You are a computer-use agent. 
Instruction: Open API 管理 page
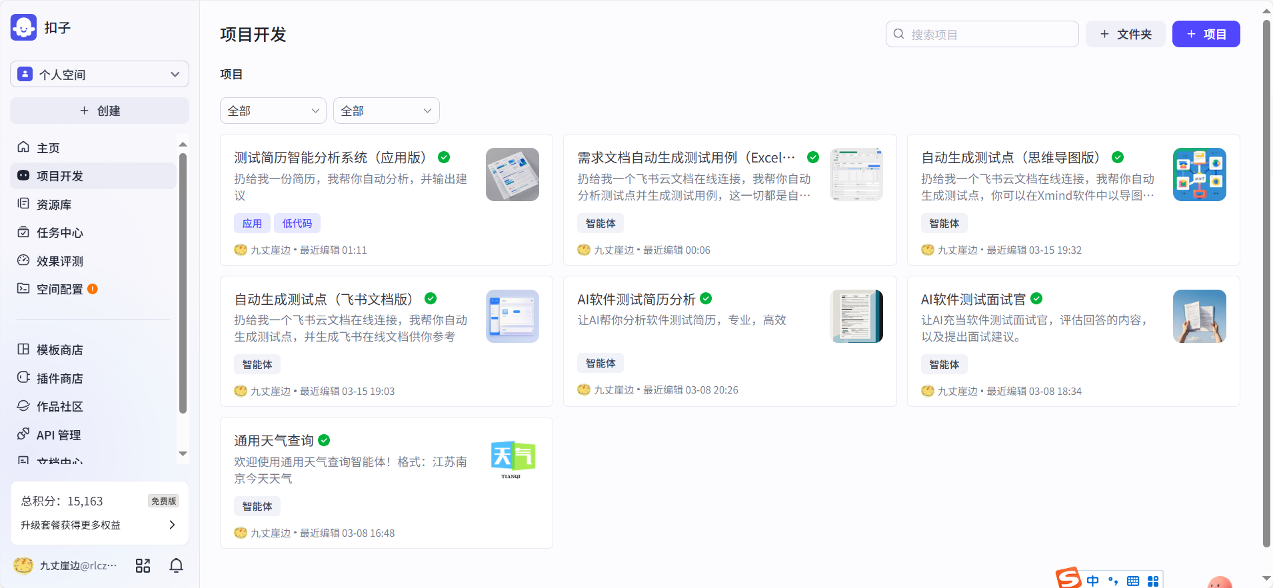[x=58, y=435]
